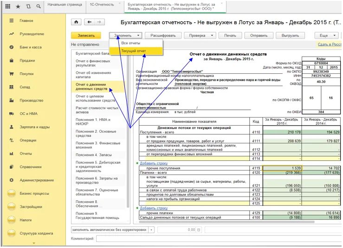Click the Выгрузить button
This screenshot has width=343, height=248.
tap(290, 35)
